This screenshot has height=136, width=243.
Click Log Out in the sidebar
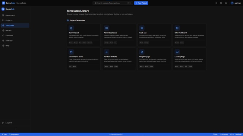[x=15, y=123]
